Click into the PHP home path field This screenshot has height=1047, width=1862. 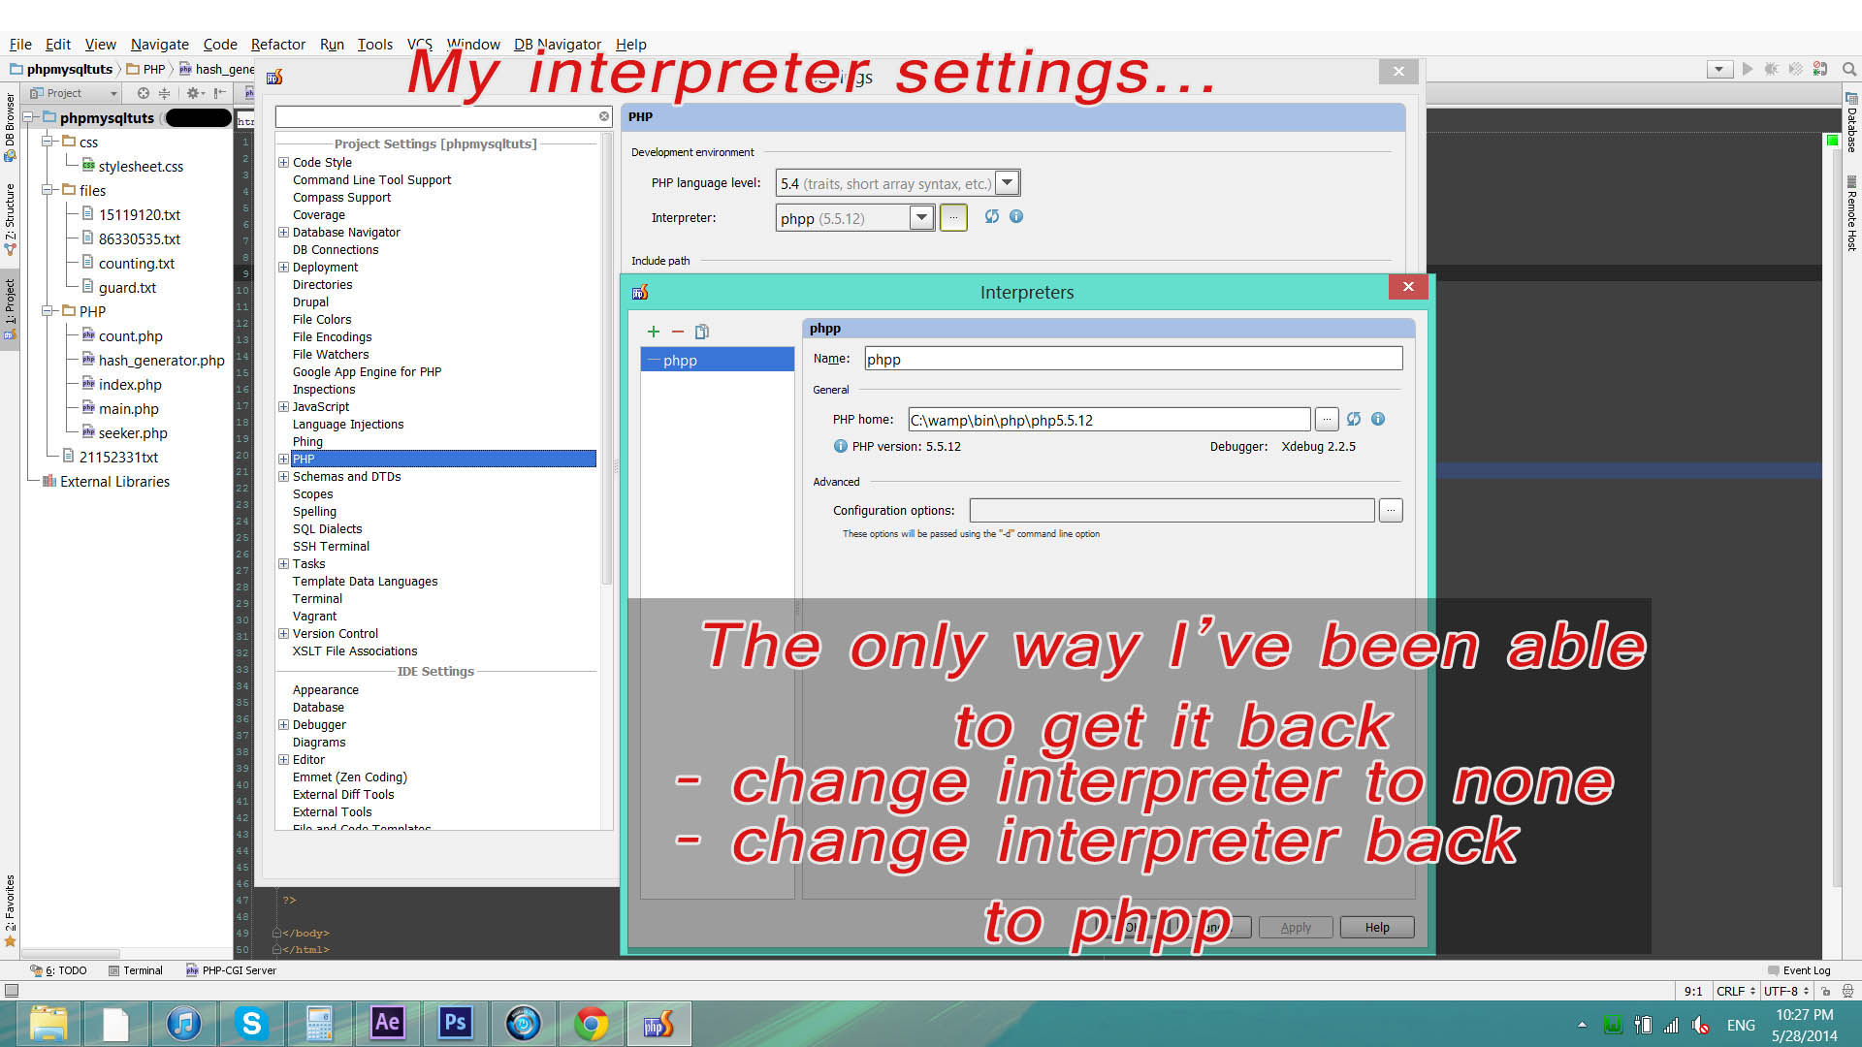coord(1109,420)
